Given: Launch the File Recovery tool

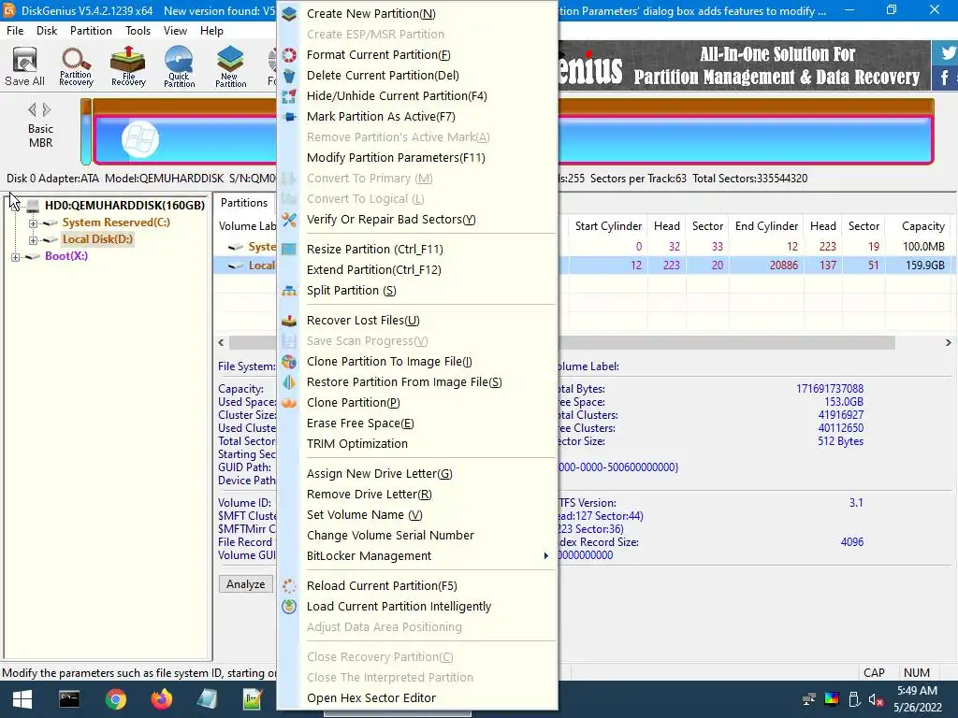Looking at the screenshot, I should pos(128,66).
